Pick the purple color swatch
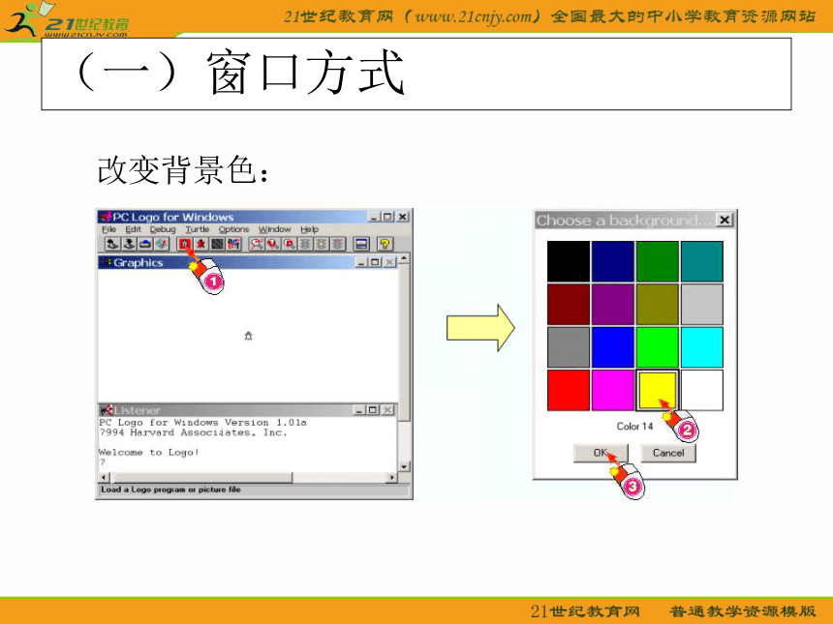The width and height of the screenshot is (833, 624). pos(613,304)
